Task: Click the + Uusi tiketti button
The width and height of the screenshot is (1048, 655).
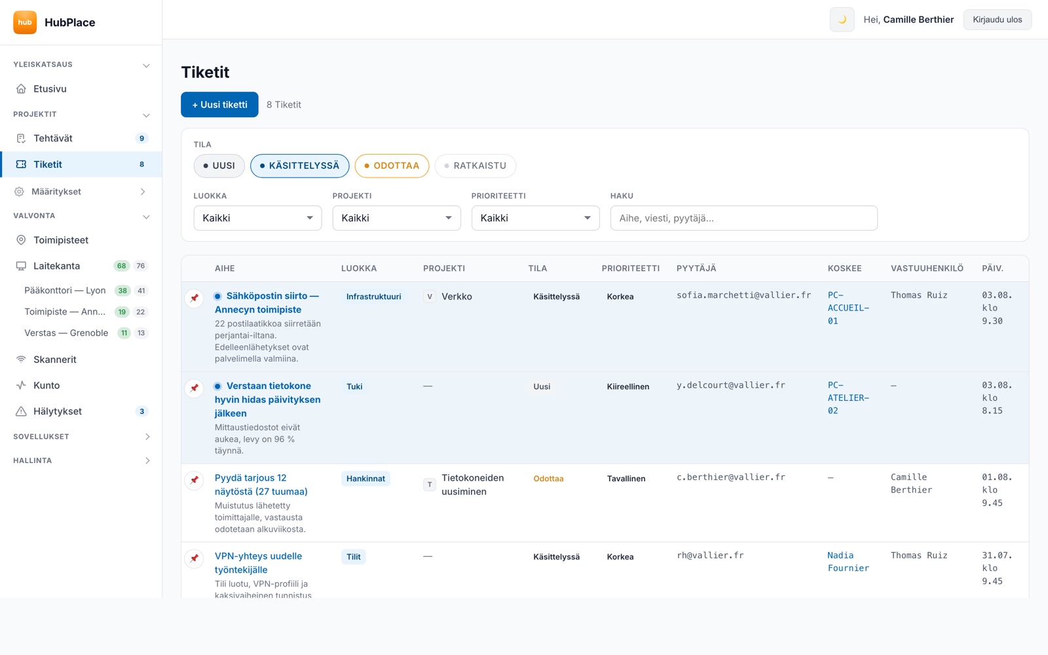Action: [x=219, y=105]
